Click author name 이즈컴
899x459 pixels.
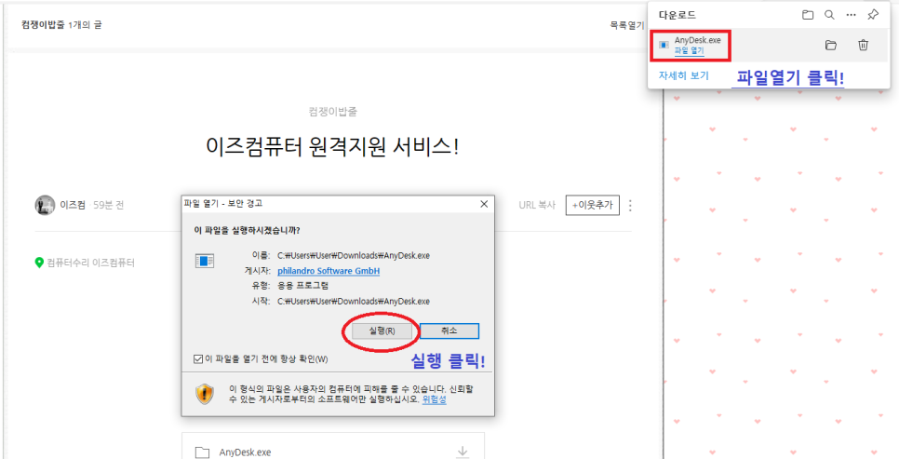pos(73,205)
